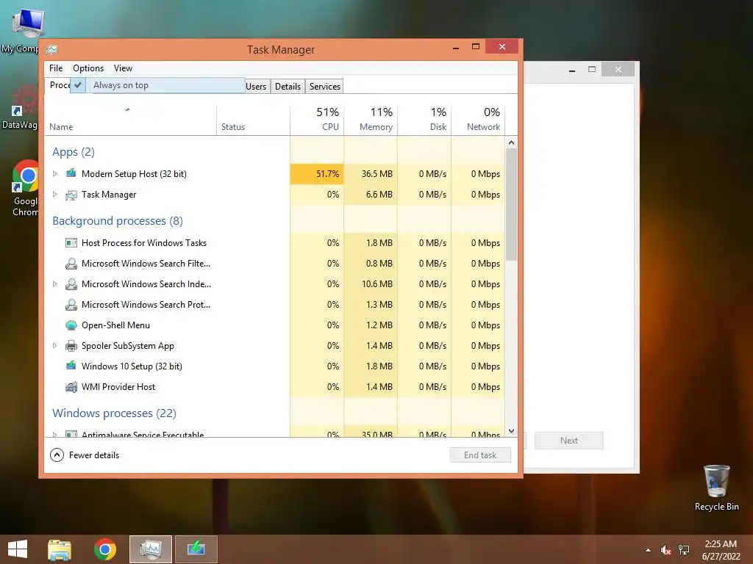The height and width of the screenshot is (564, 753).
Task: Sort by the Memory column header
Action: tap(371, 119)
